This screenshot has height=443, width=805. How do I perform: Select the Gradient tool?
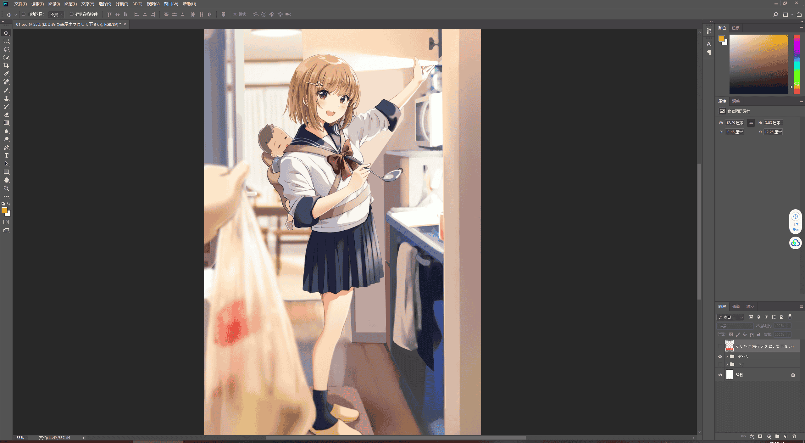[6, 123]
